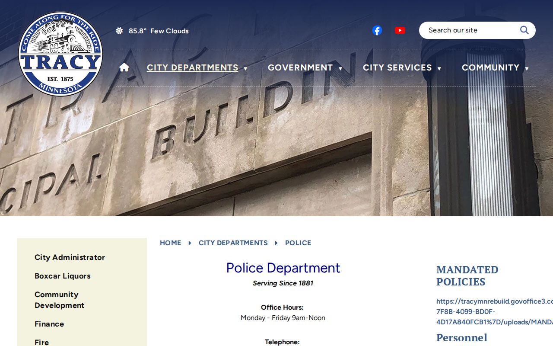Screen dimensions: 553x346
Task: Click the Police Department heading
Action: (283, 268)
